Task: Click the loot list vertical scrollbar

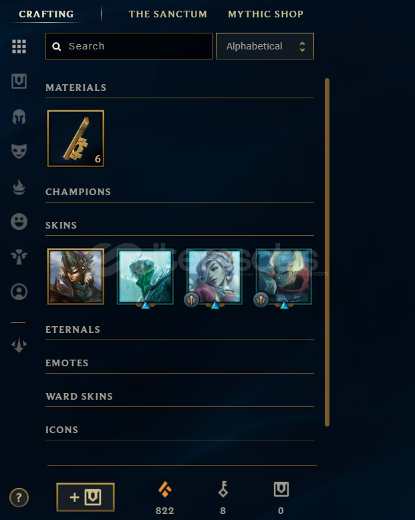Action: (327, 252)
